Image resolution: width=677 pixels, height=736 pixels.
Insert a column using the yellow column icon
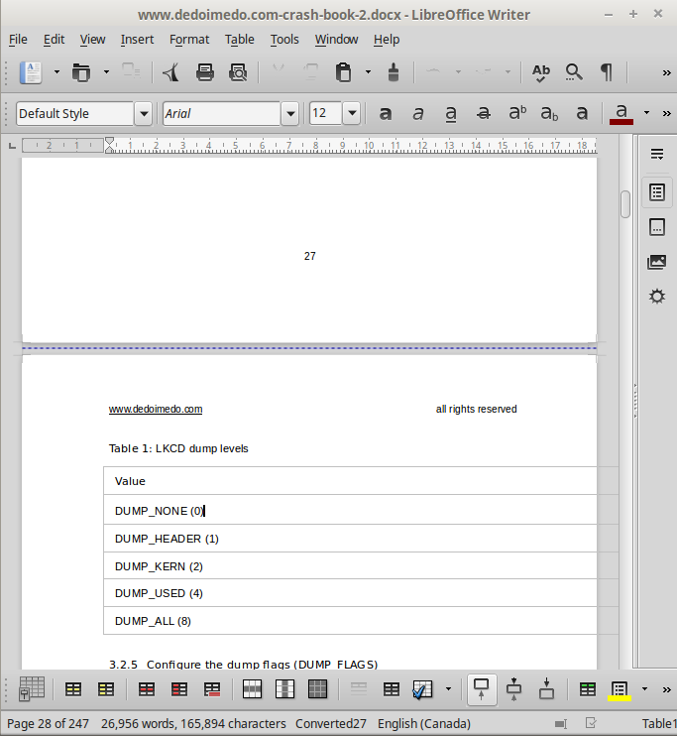[x=106, y=689]
